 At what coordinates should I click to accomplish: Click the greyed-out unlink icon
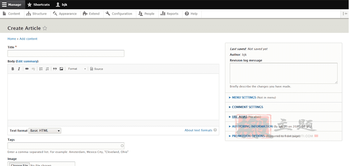33,69
